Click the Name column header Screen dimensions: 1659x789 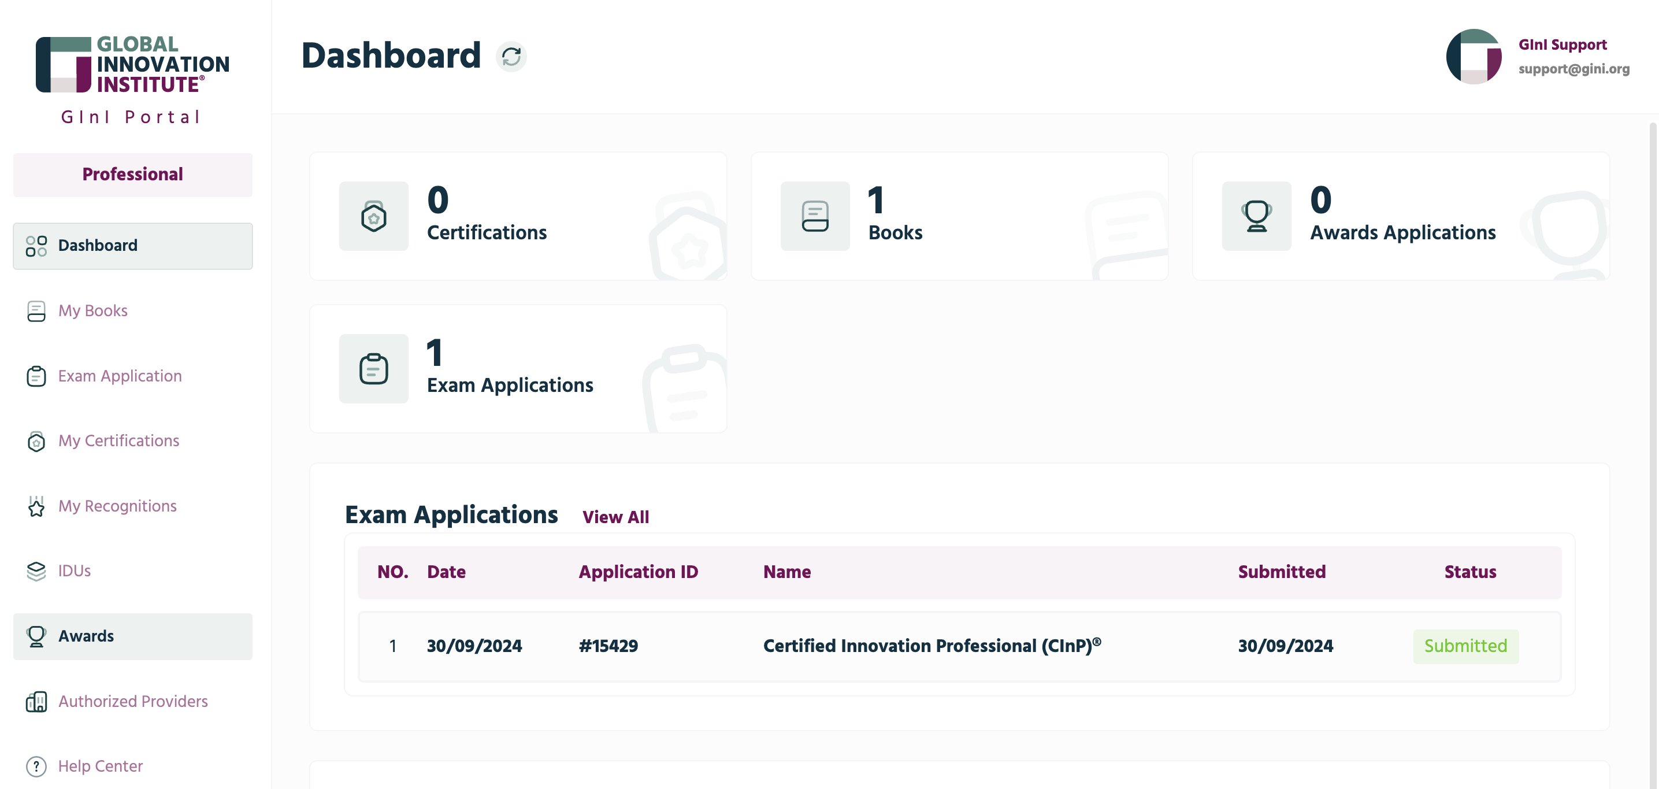click(786, 572)
